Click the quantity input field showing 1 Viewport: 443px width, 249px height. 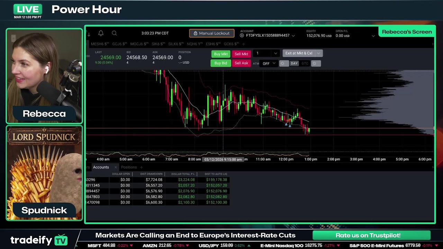point(262,53)
